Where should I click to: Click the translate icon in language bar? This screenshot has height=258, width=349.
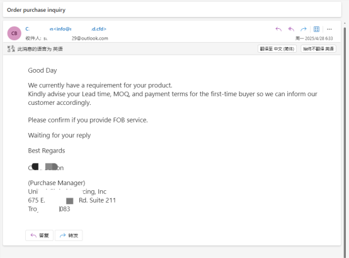click(x=11, y=48)
